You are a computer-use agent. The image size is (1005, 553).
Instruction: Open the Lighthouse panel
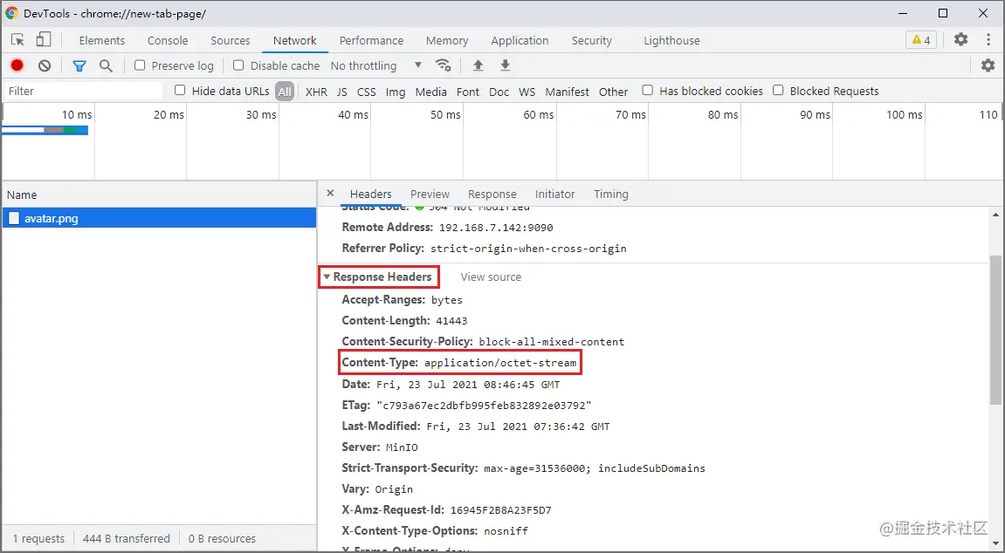pos(671,40)
